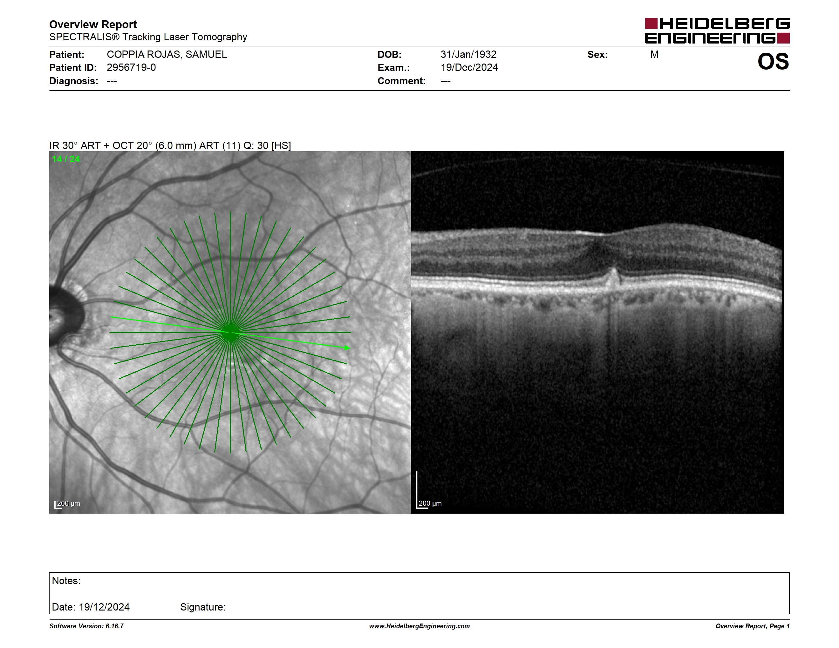Viewport: 839px width, 648px height.
Task: Click the 'Exam.:' label
Action: point(393,68)
